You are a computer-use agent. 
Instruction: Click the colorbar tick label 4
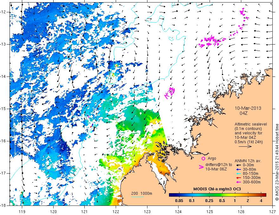(x=261, y=201)
